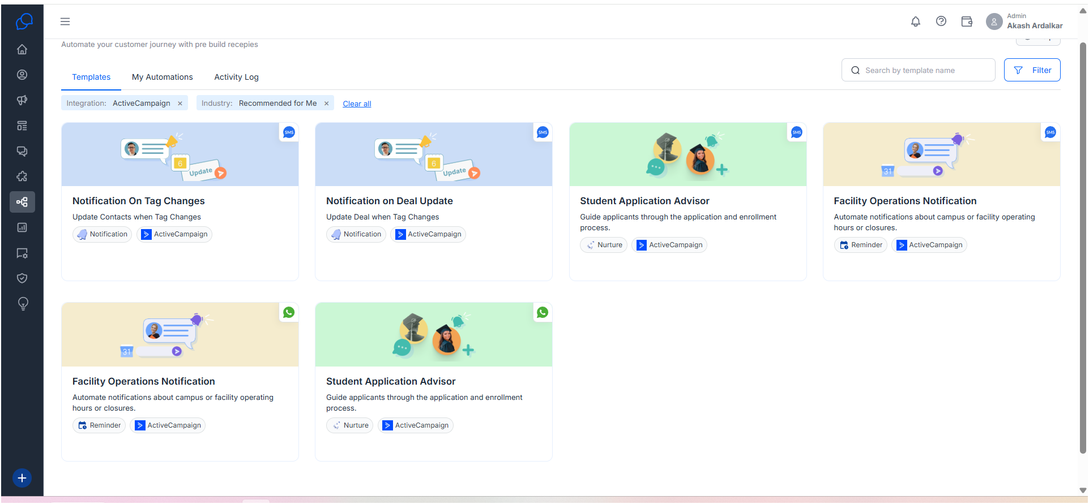Open the help question mark icon

tap(941, 21)
